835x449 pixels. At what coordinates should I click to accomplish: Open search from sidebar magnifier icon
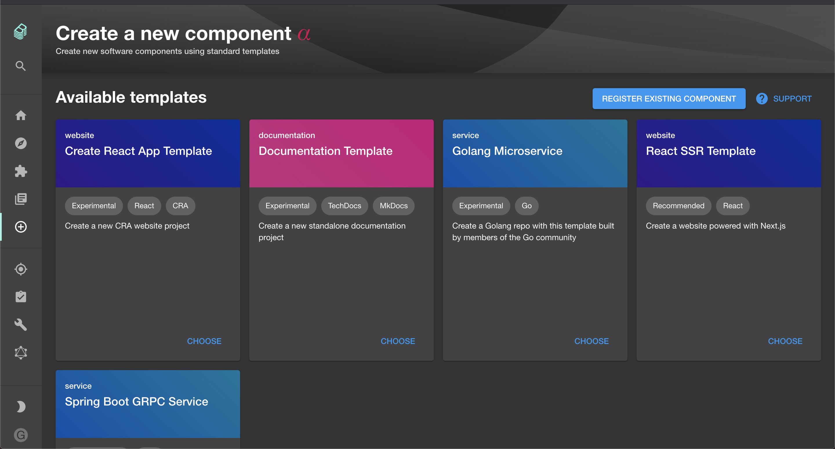[20, 66]
